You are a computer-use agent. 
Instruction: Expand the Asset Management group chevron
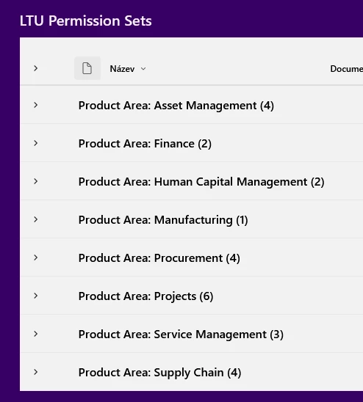(36, 105)
